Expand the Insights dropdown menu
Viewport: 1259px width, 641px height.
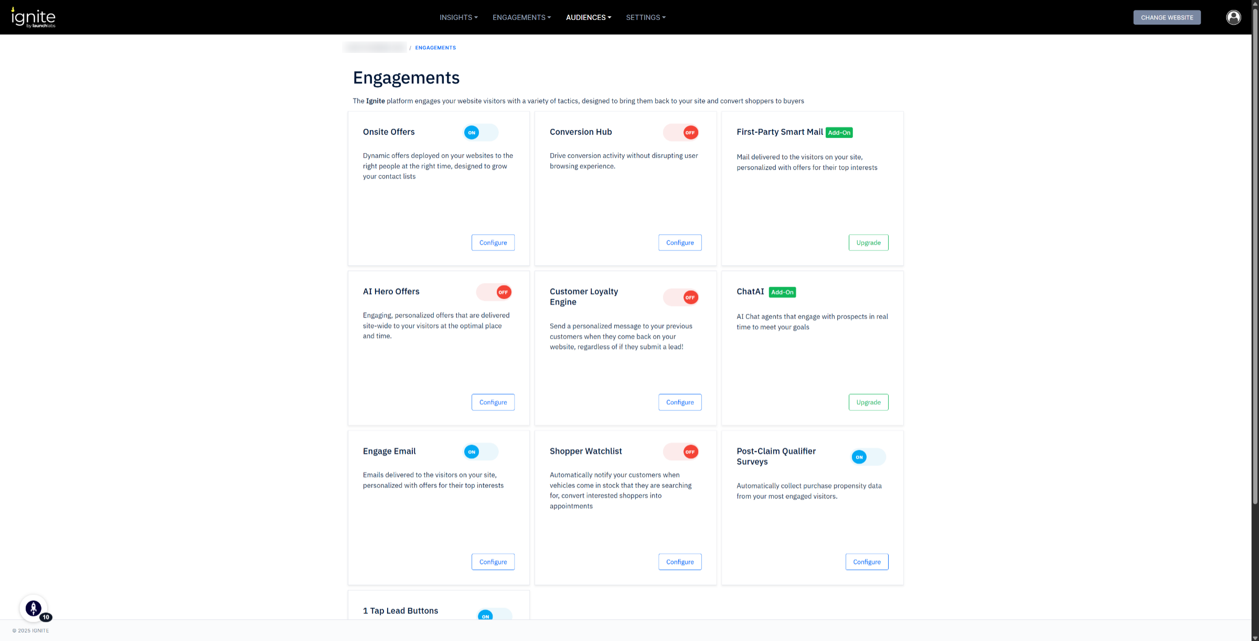(x=458, y=17)
